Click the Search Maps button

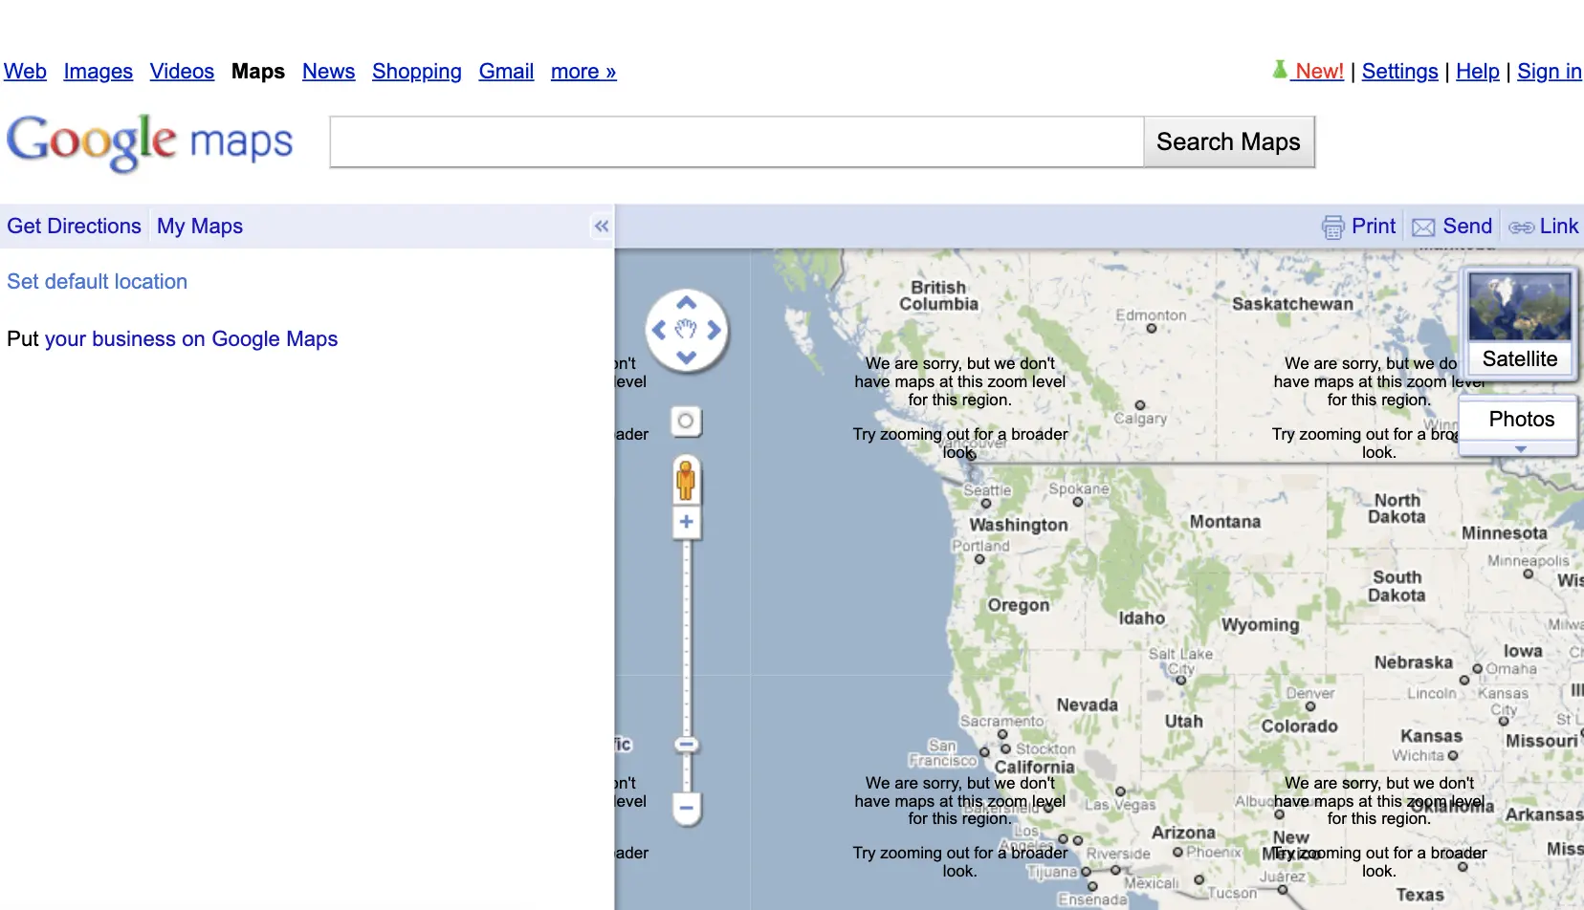[x=1229, y=141]
